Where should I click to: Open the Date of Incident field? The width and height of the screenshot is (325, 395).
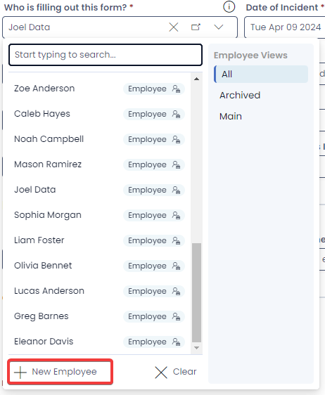(x=285, y=27)
